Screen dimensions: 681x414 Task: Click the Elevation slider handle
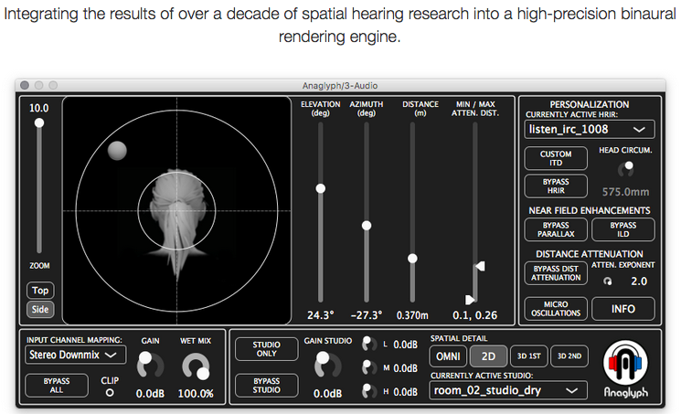tap(321, 188)
